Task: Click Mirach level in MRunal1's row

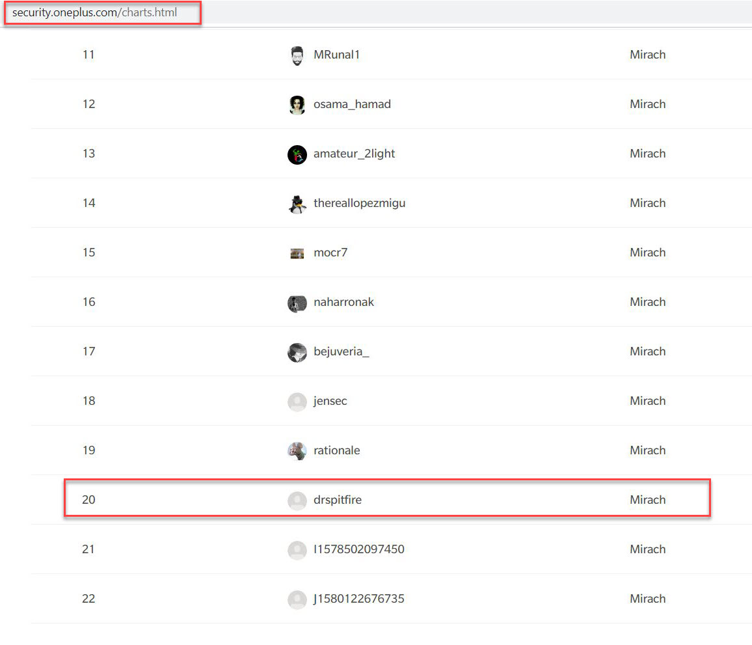Action: 647,55
